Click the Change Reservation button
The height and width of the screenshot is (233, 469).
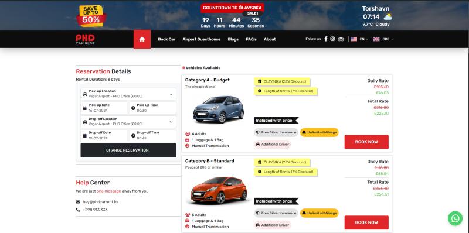click(128, 150)
